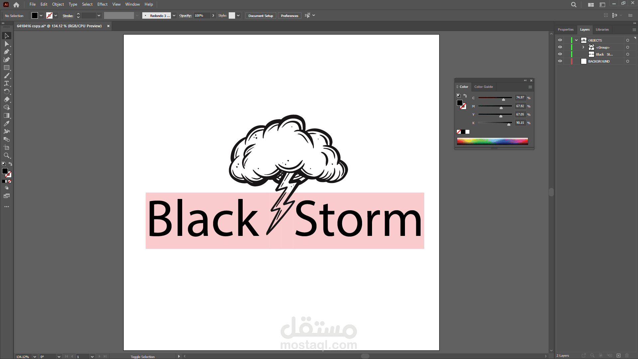Switch to the Libraries tab
The height and width of the screenshot is (359, 638).
[x=602, y=30]
